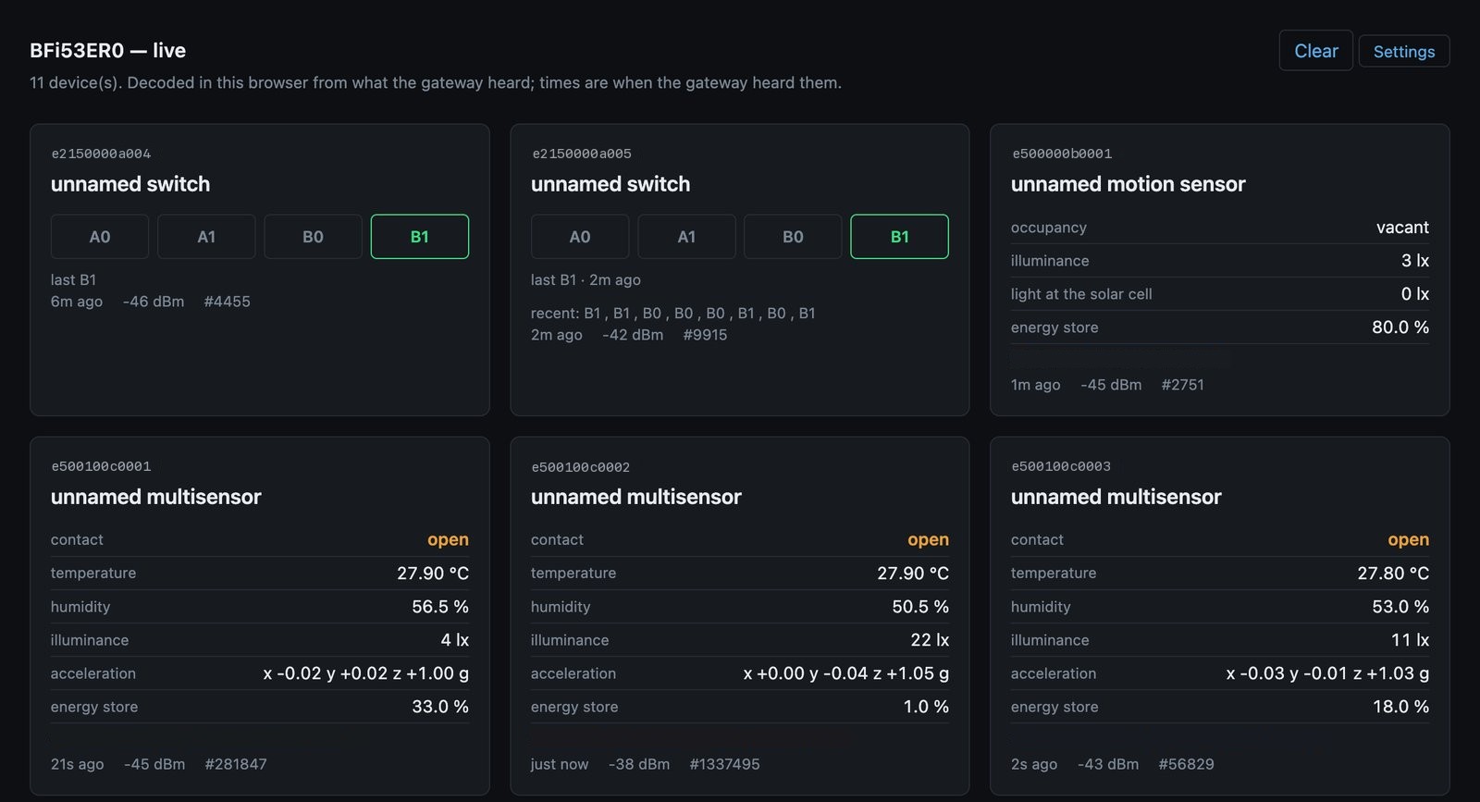Click the Clear button
Viewport: 1480px width, 802px height.
(x=1315, y=51)
